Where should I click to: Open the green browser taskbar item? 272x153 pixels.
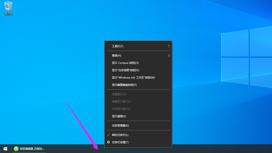(29, 149)
